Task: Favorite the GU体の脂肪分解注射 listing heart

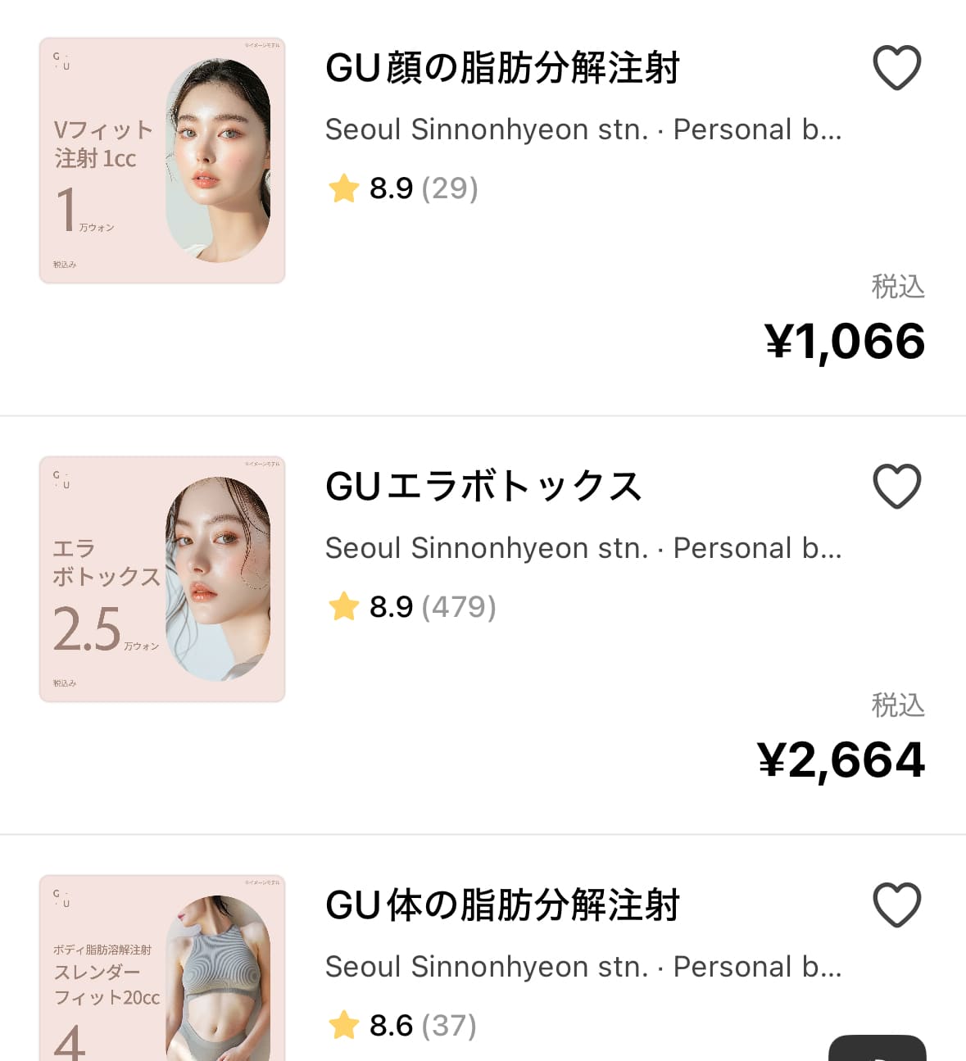Action: pos(897,905)
